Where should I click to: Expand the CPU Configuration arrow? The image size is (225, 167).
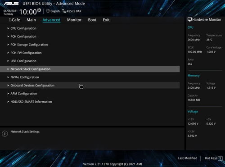(x=8, y=28)
